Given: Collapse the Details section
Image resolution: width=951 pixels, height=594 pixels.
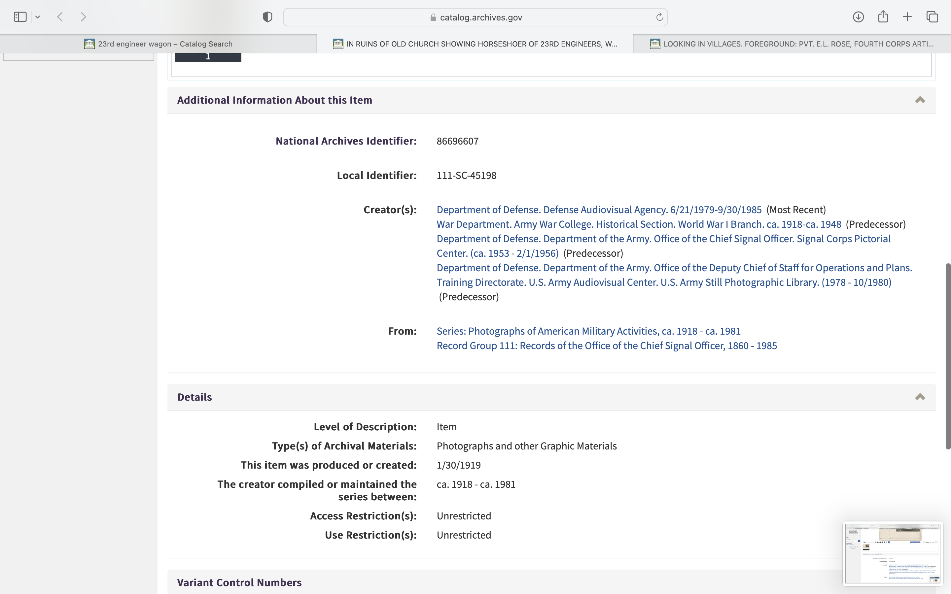Looking at the screenshot, I should click(x=920, y=397).
